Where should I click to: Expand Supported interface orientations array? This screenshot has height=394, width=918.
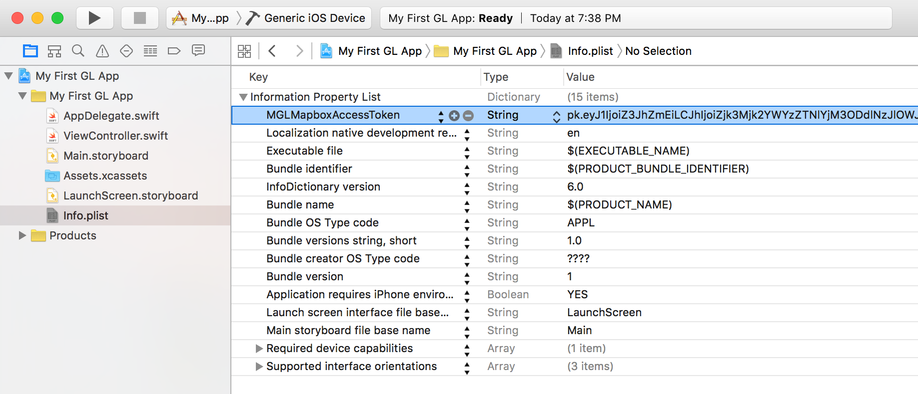pos(259,367)
